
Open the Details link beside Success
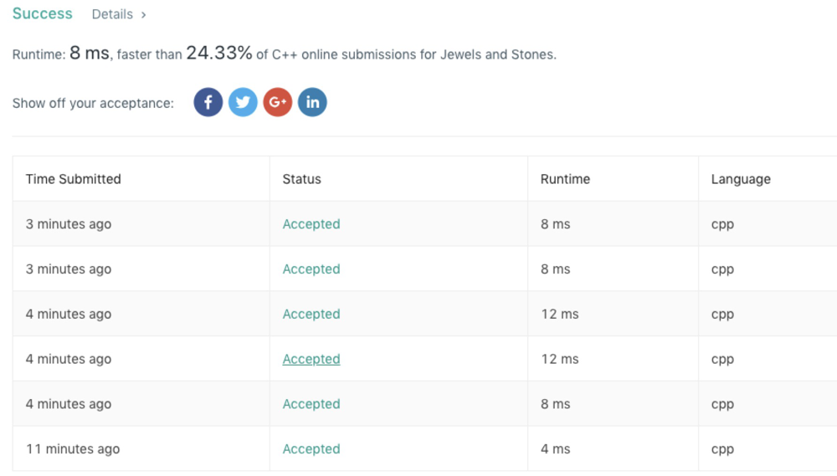click(x=112, y=14)
